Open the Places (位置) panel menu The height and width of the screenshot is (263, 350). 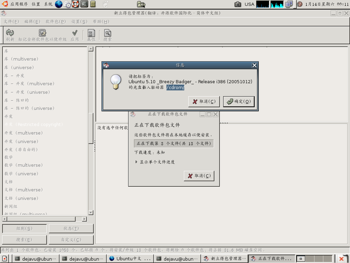tap(36, 4)
